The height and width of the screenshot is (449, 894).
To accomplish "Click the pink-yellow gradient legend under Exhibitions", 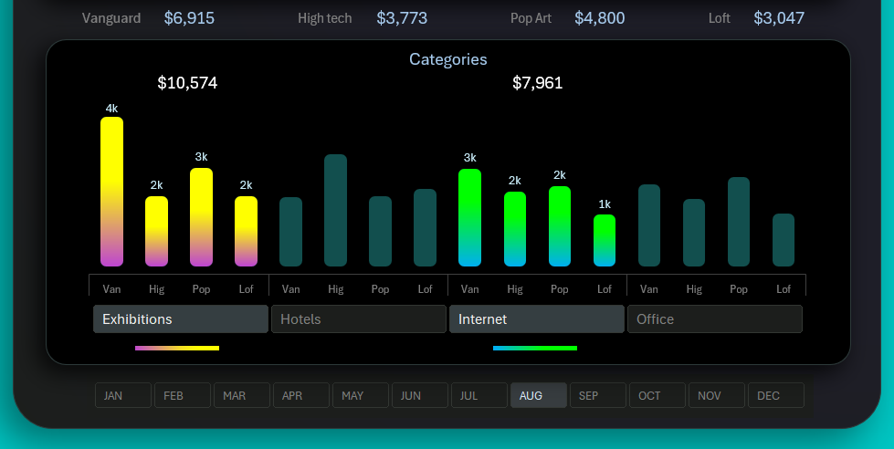I will pyautogui.click(x=177, y=348).
